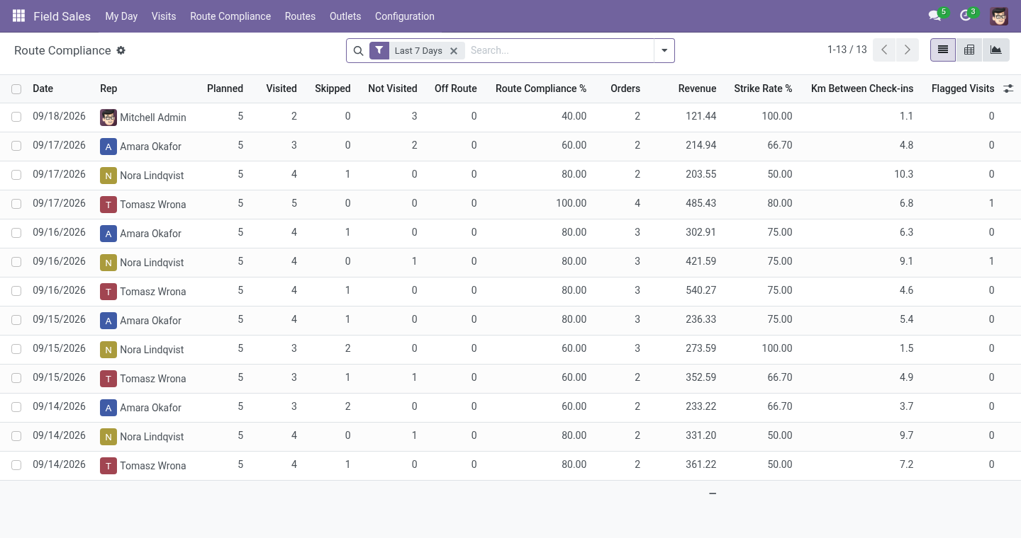The height and width of the screenshot is (538, 1021).
Task: Click Tomasz Wrona's avatar on 09/17/2026 row
Action: [x=108, y=204]
